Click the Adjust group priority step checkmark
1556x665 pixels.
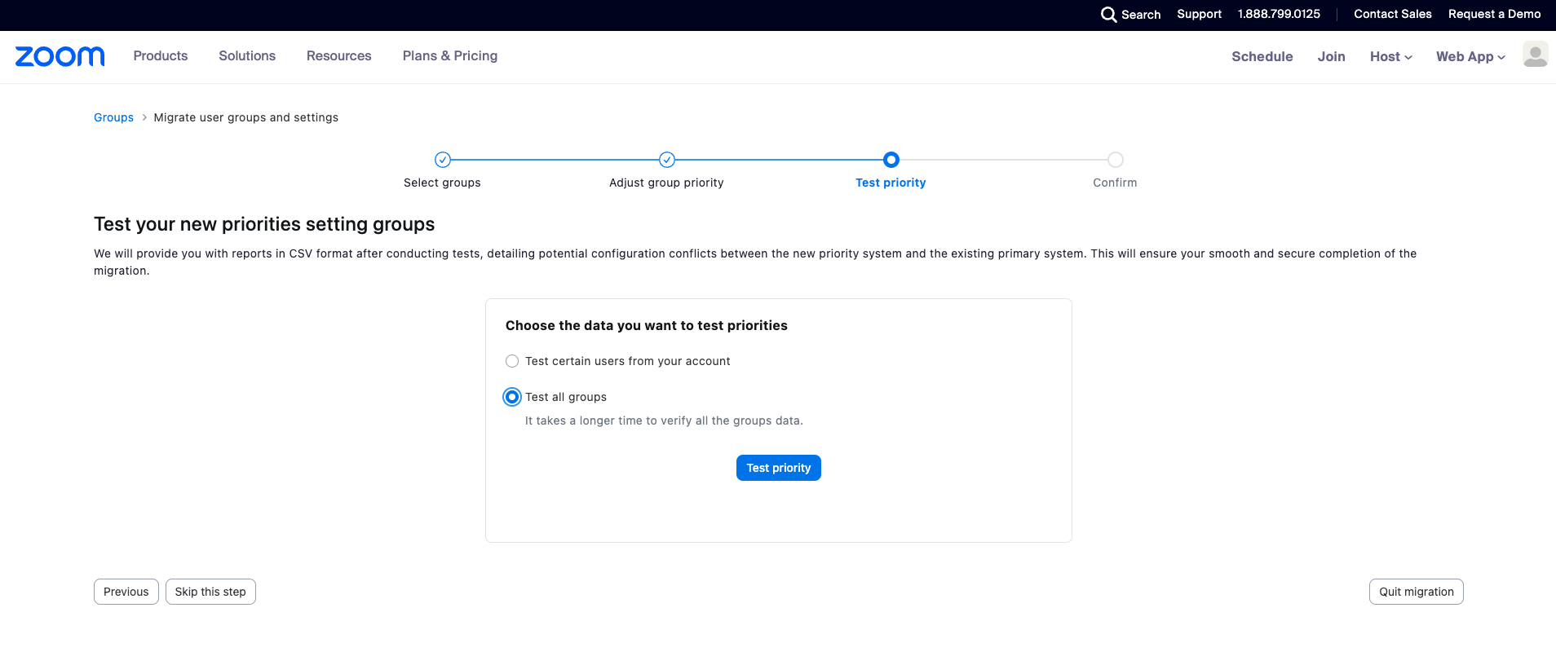(x=667, y=160)
